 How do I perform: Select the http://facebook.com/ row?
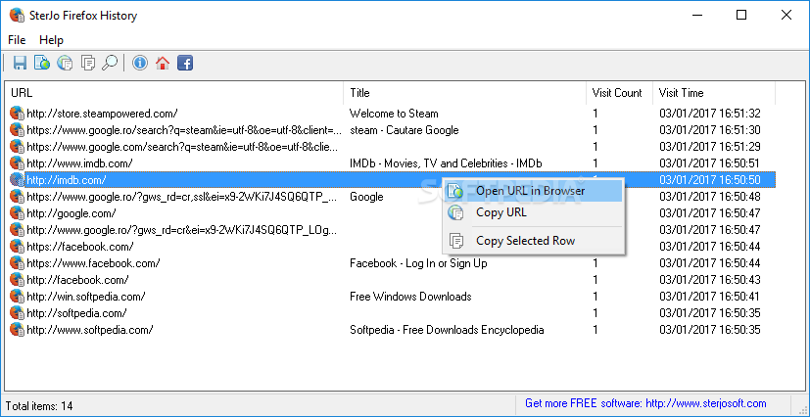point(393,280)
